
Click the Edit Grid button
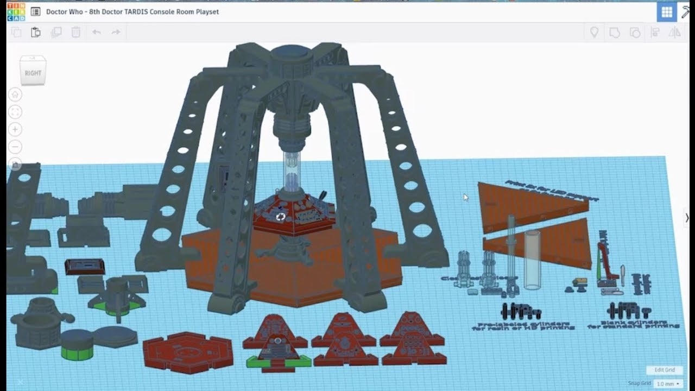tap(664, 369)
